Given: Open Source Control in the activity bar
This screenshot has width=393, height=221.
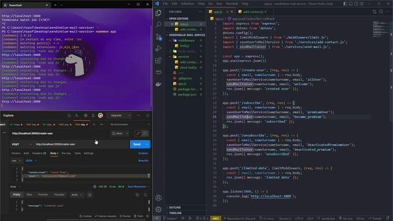Looking at the screenshot, I should pyautogui.click(x=158, y=37).
